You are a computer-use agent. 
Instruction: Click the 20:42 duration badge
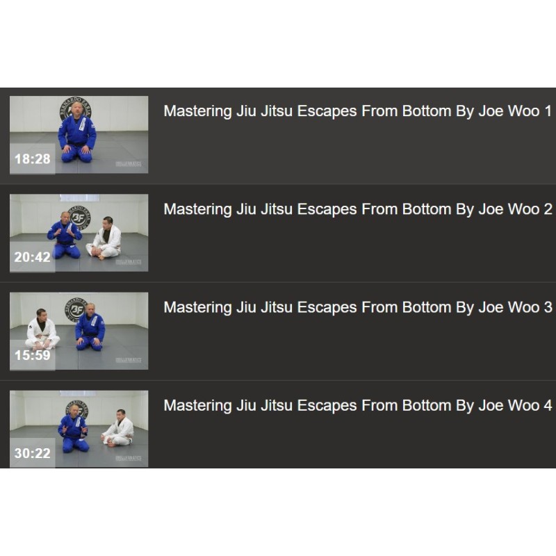tap(32, 257)
